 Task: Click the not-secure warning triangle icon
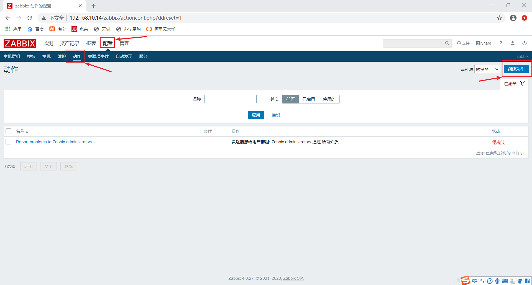point(44,18)
